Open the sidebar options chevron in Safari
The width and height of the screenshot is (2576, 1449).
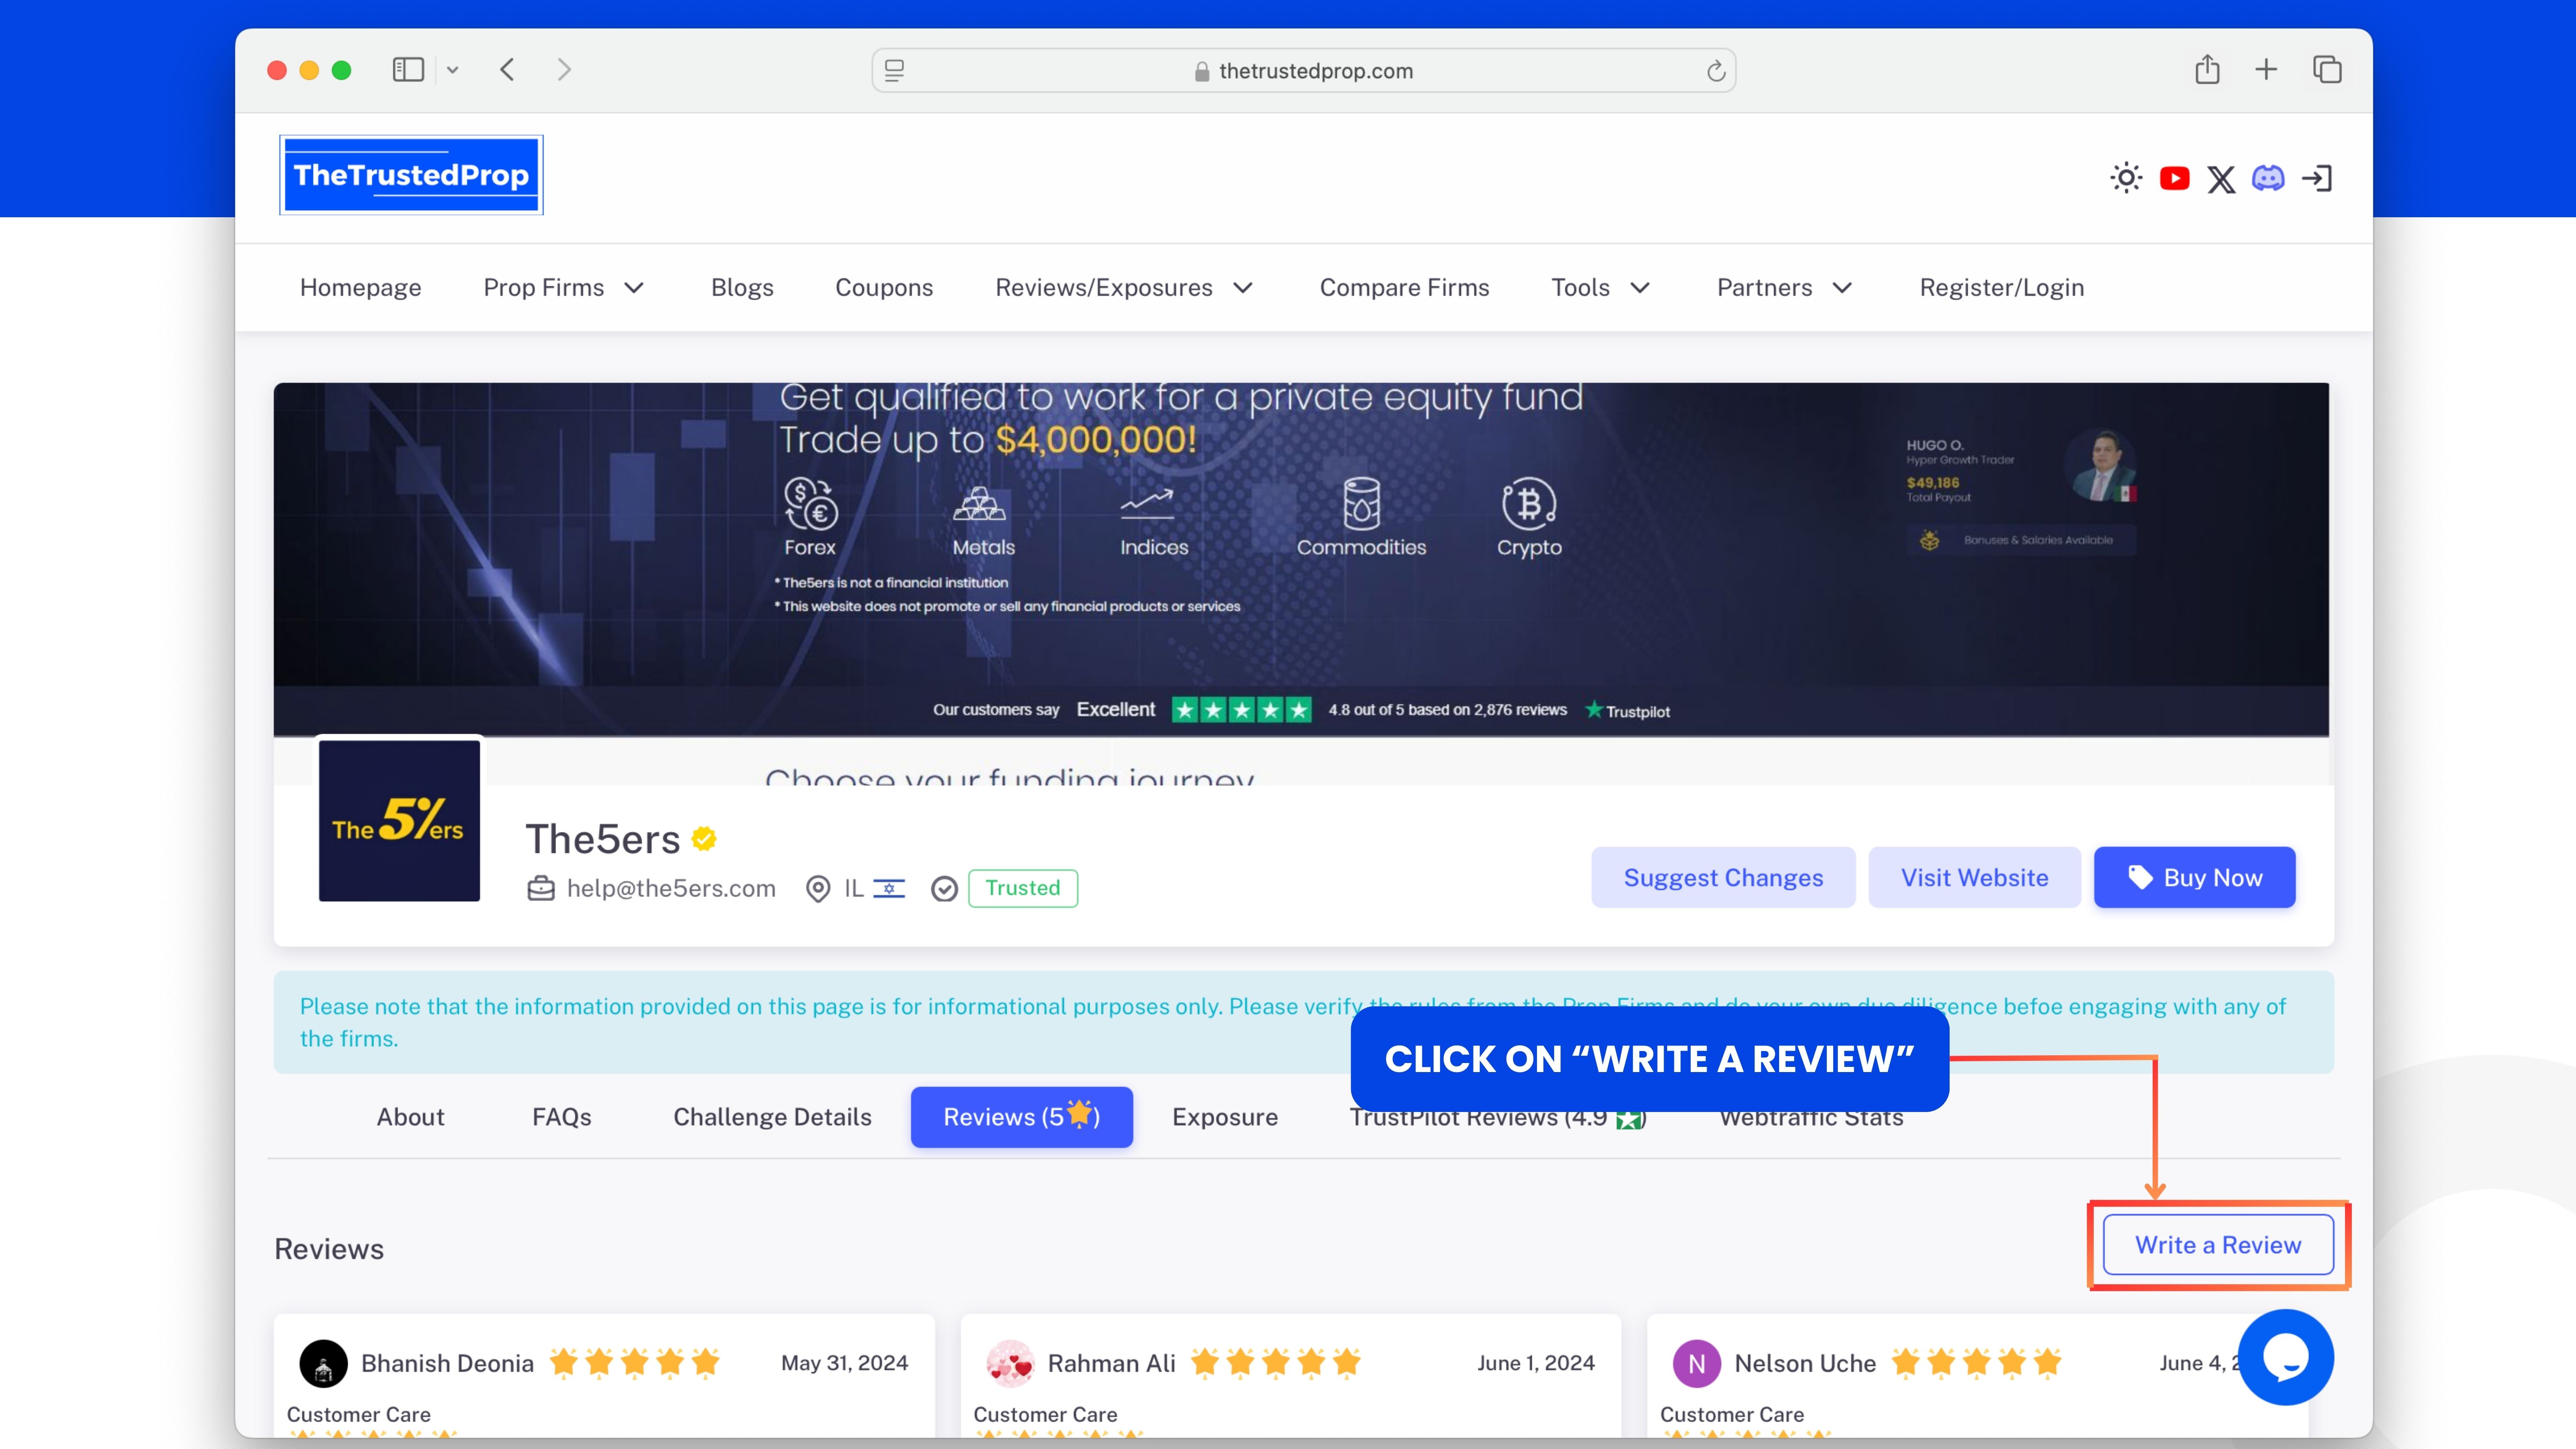[452, 70]
